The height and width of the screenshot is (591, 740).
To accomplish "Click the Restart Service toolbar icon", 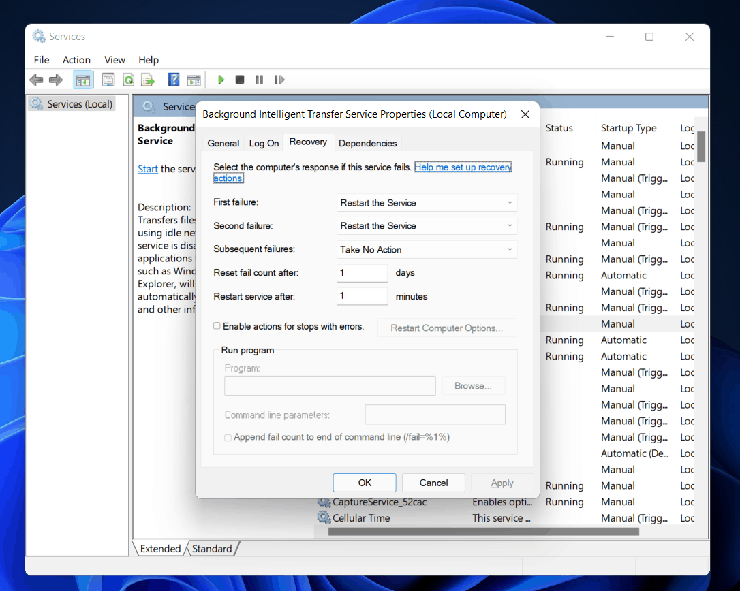I will pos(279,80).
